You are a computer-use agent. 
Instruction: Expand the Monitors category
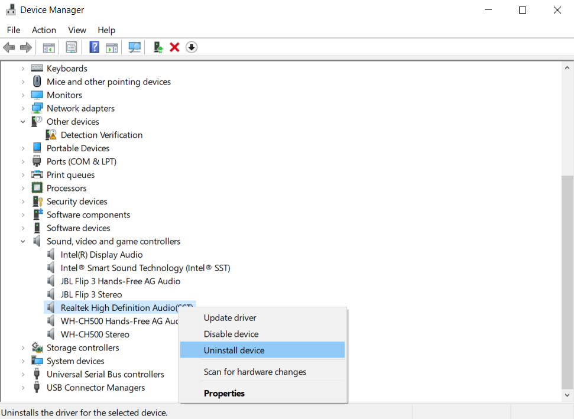point(22,95)
